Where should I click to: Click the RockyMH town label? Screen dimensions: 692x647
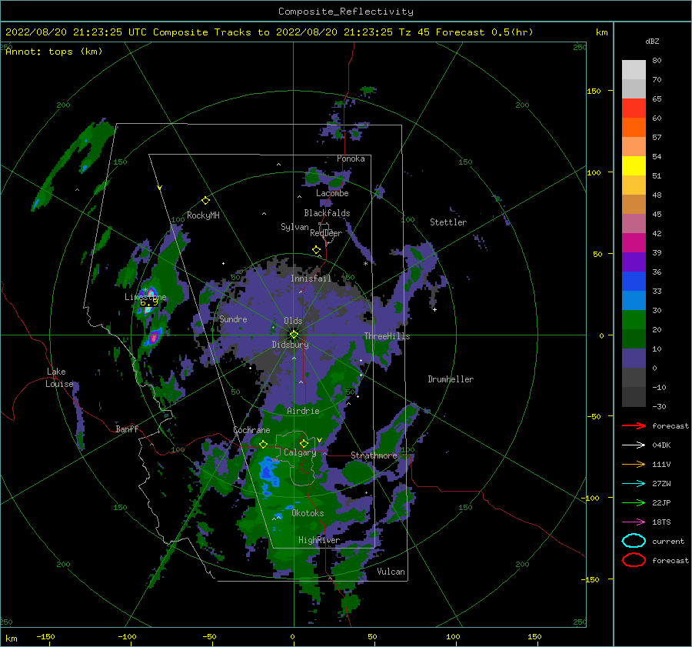[x=203, y=215]
